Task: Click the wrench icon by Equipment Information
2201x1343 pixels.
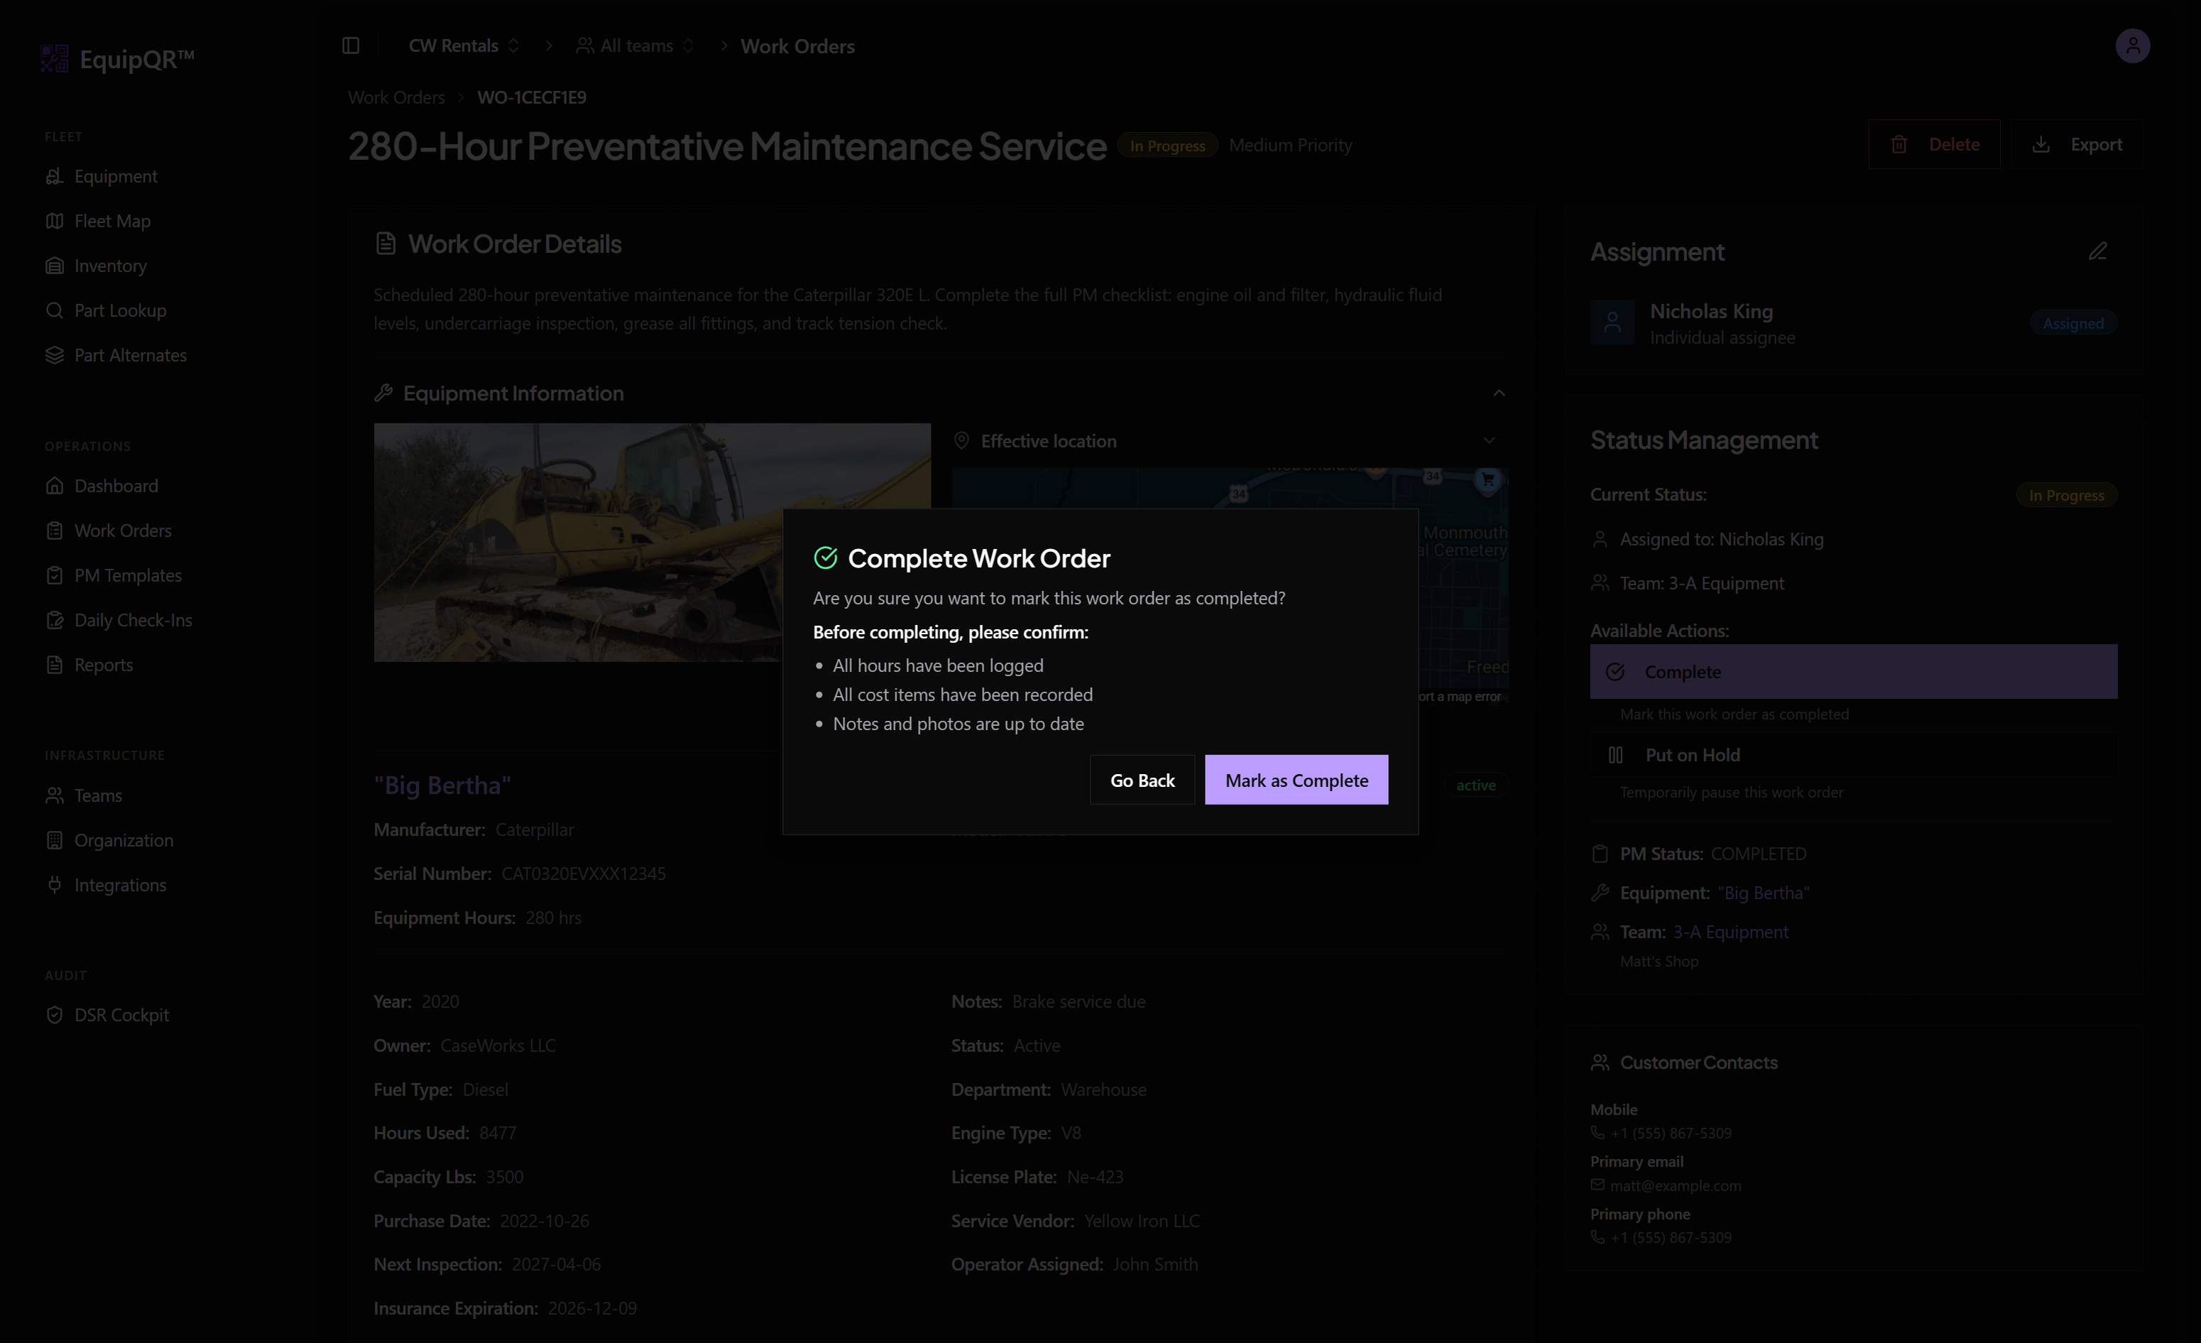Action: [383, 393]
